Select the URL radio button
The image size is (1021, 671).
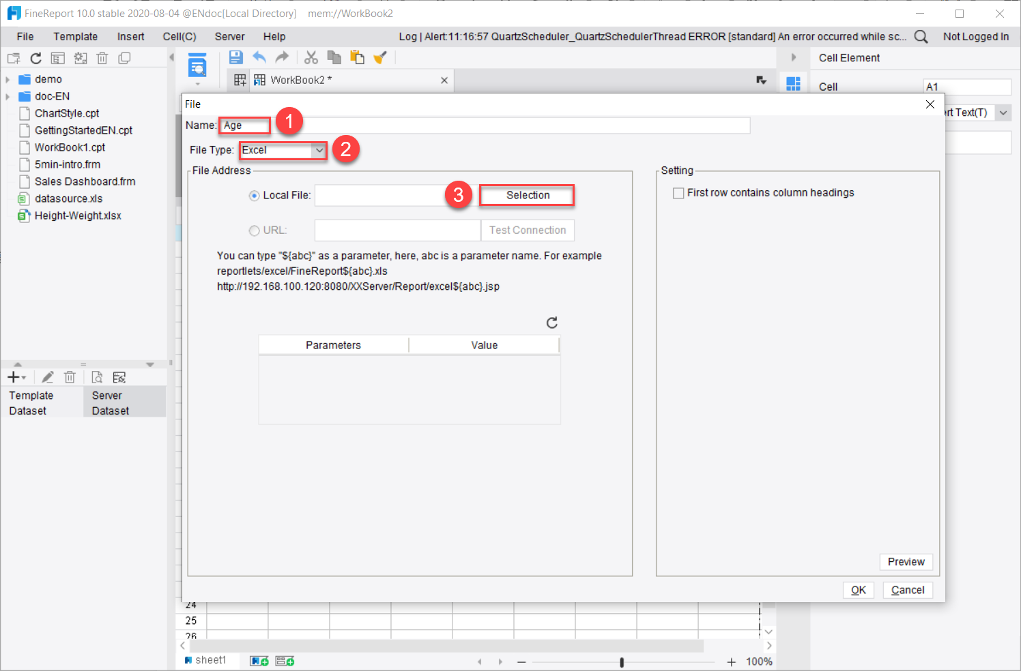(x=255, y=230)
